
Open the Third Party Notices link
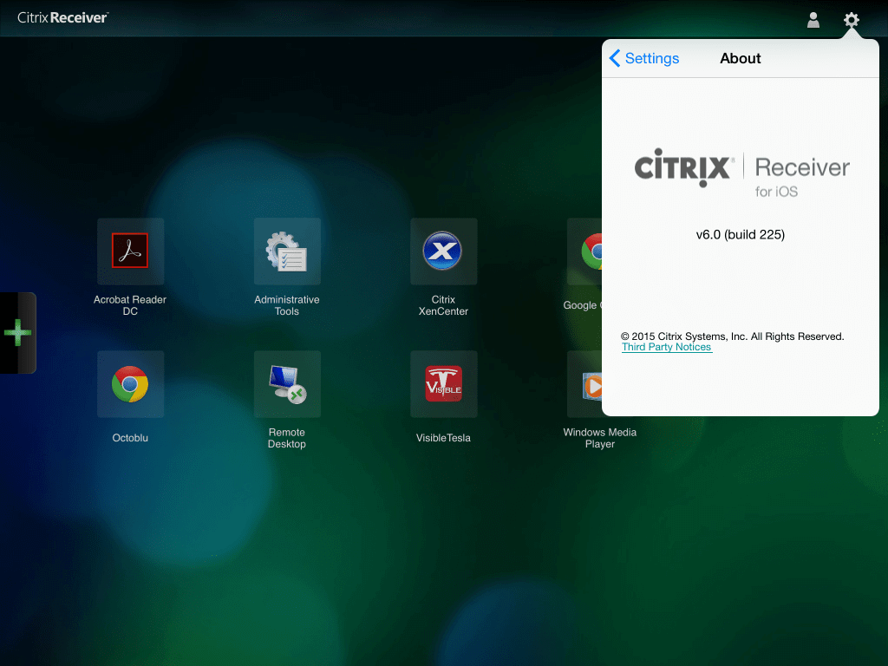pos(666,347)
